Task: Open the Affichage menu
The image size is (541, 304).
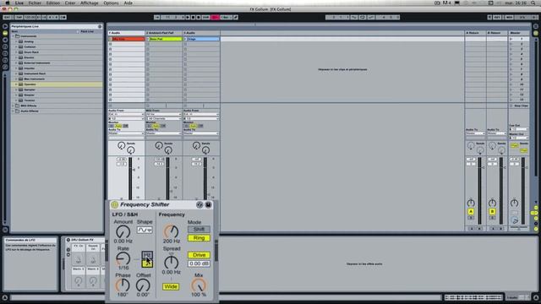Action: (x=89, y=3)
